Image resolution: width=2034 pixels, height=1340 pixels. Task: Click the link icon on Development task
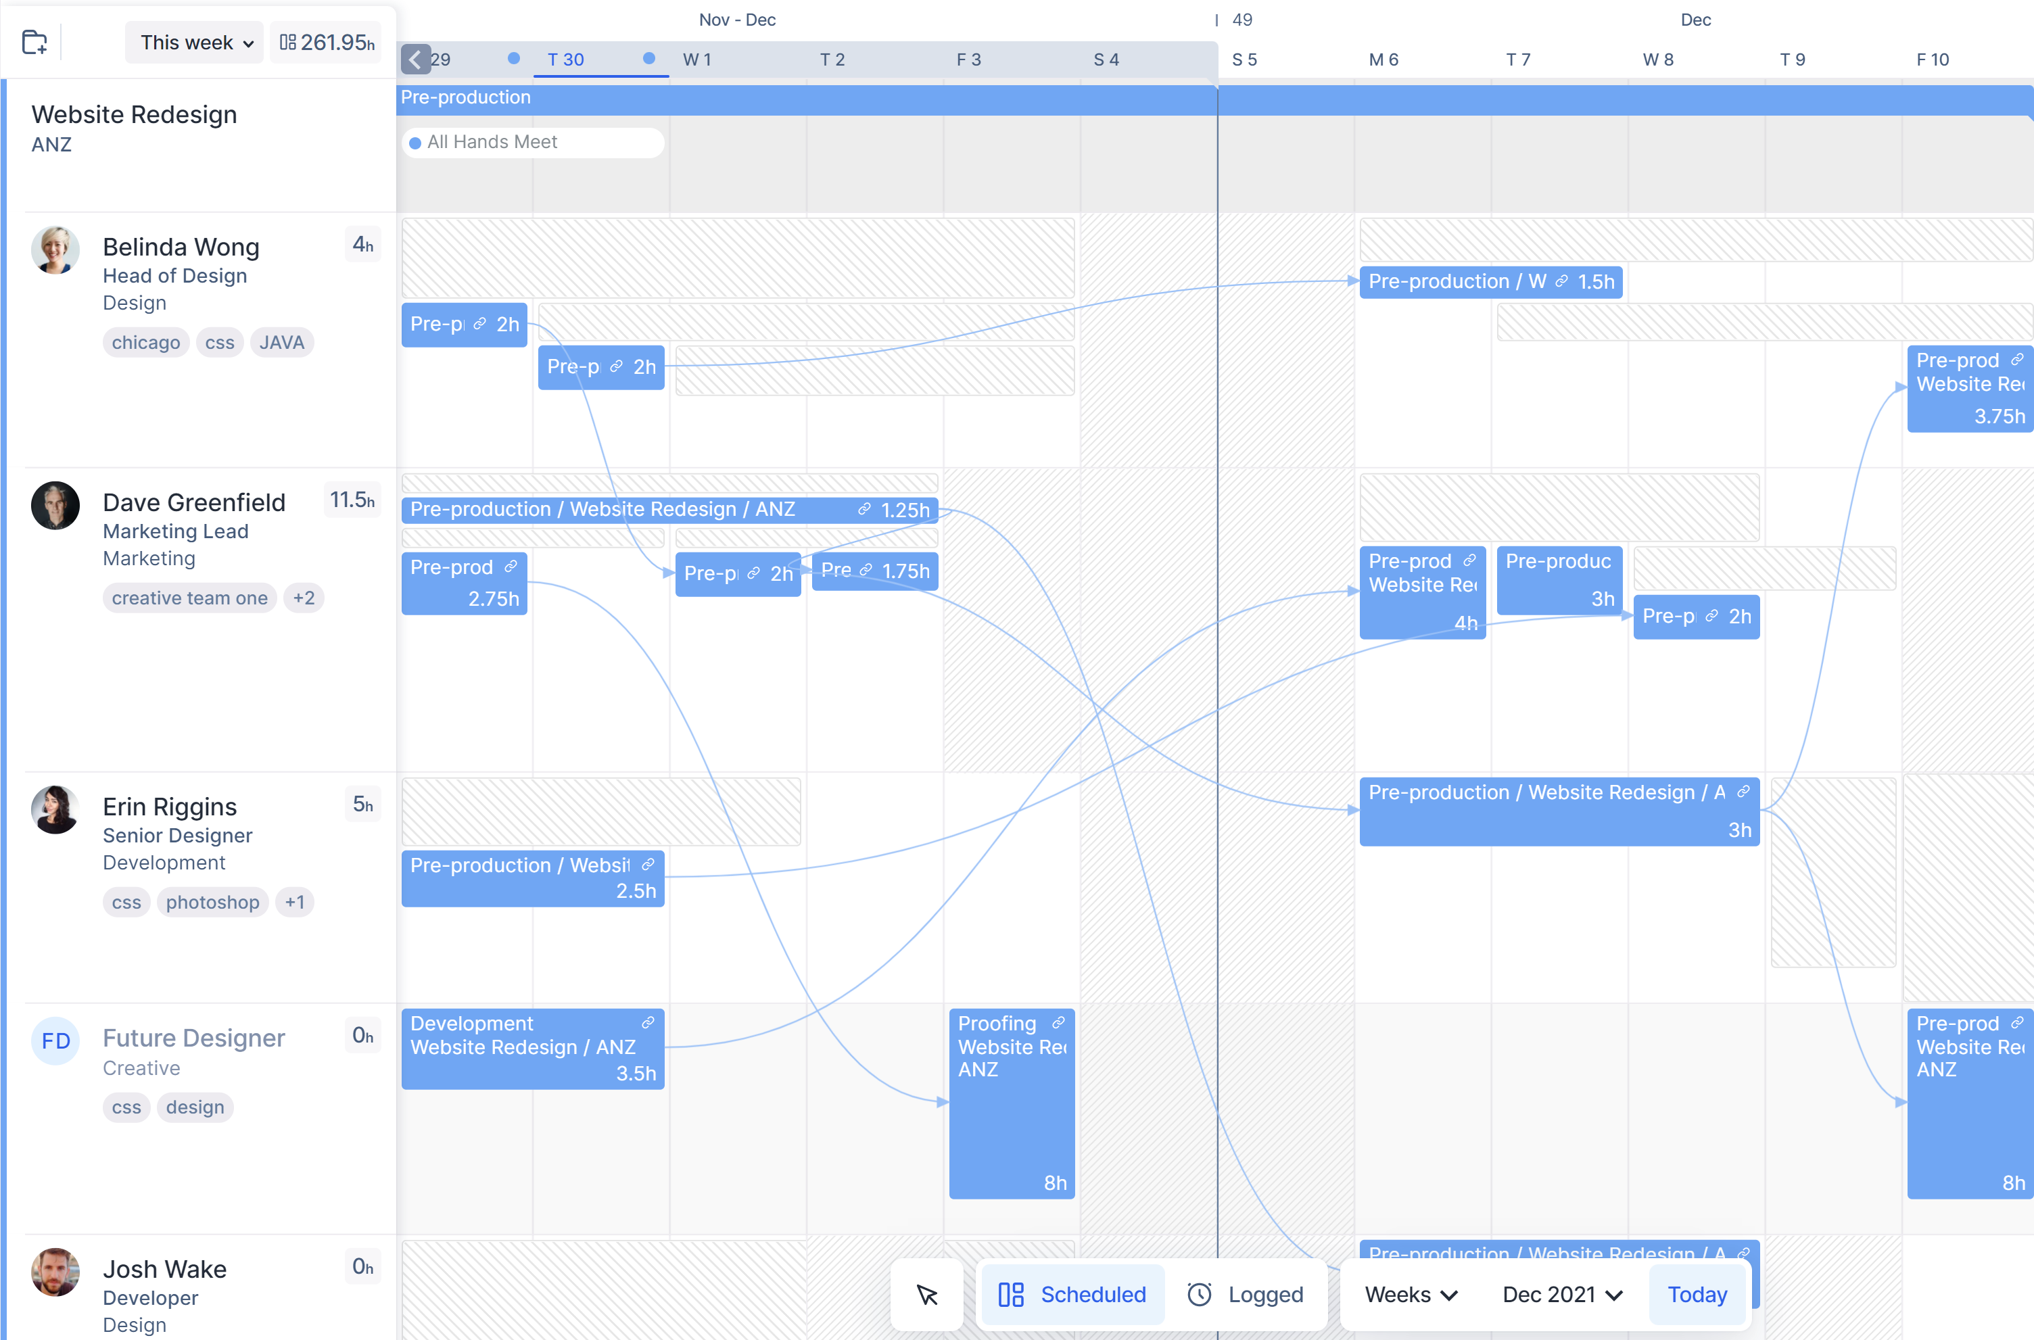coord(648,1023)
